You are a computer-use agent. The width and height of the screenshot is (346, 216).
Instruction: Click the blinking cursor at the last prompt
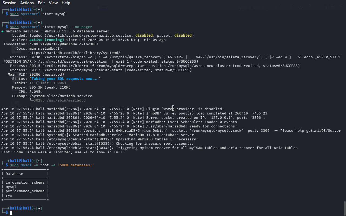tap(11, 213)
